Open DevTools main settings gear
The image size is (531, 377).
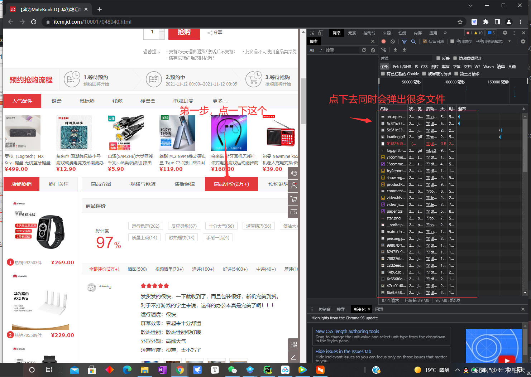tap(505, 33)
